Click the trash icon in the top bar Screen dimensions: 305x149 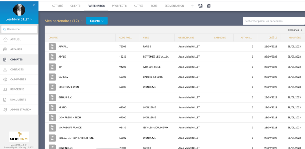[x=209, y=6]
